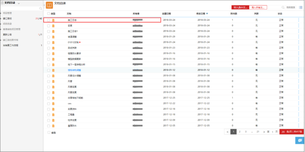Tick the checkbox for the 工程量 row
This screenshot has width=305, height=152.
pyautogui.click(x=49, y=115)
